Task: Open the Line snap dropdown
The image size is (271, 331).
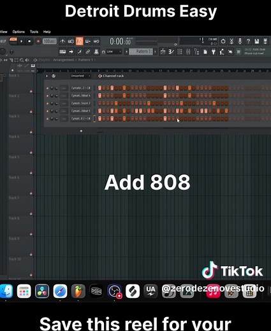Action: 114,52
